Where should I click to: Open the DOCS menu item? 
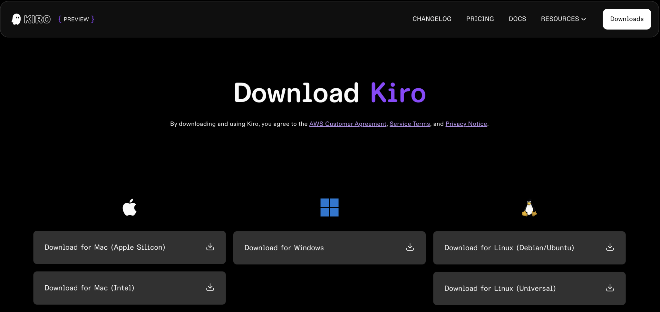click(517, 19)
